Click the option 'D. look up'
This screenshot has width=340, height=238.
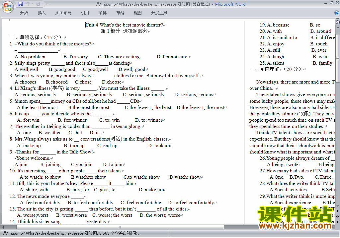[159, 146]
